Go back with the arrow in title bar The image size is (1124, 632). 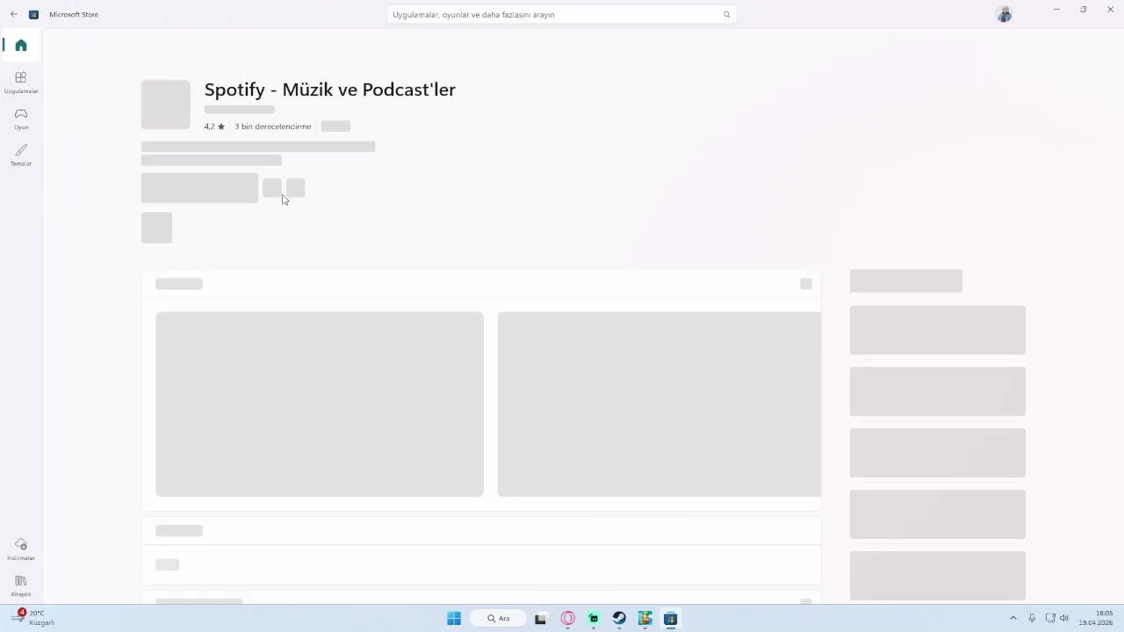click(x=13, y=14)
